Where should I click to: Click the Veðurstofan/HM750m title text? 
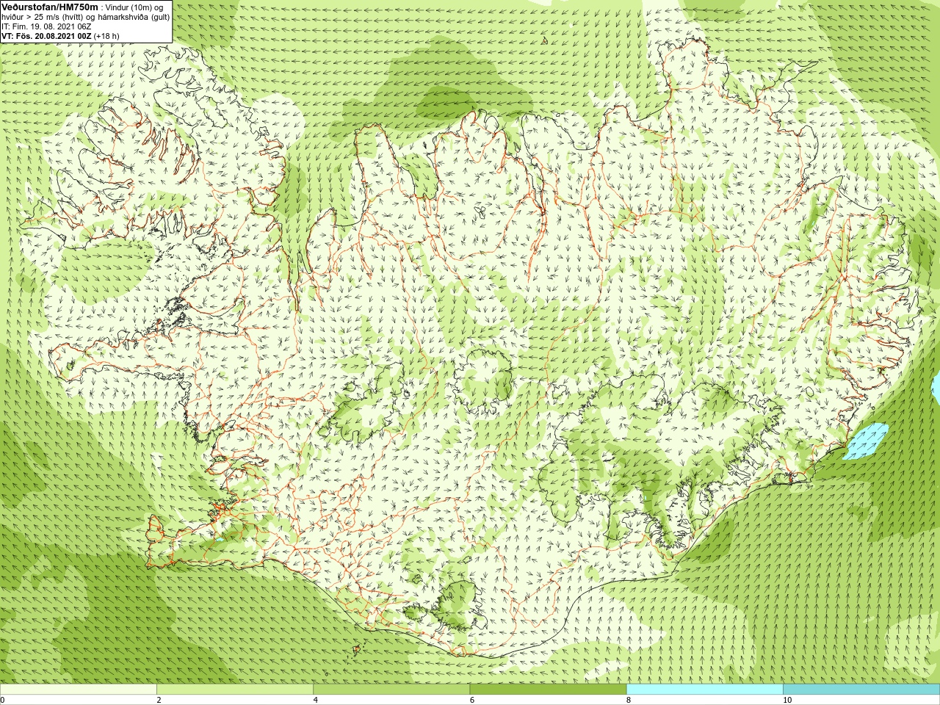point(50,7)
